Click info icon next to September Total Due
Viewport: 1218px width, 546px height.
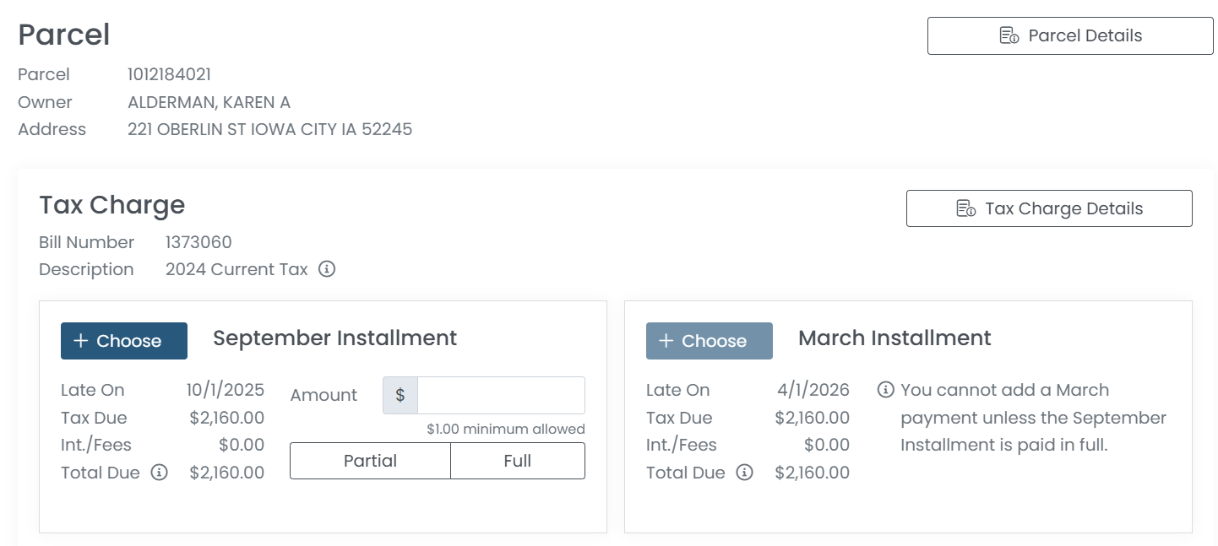[159, 473]
